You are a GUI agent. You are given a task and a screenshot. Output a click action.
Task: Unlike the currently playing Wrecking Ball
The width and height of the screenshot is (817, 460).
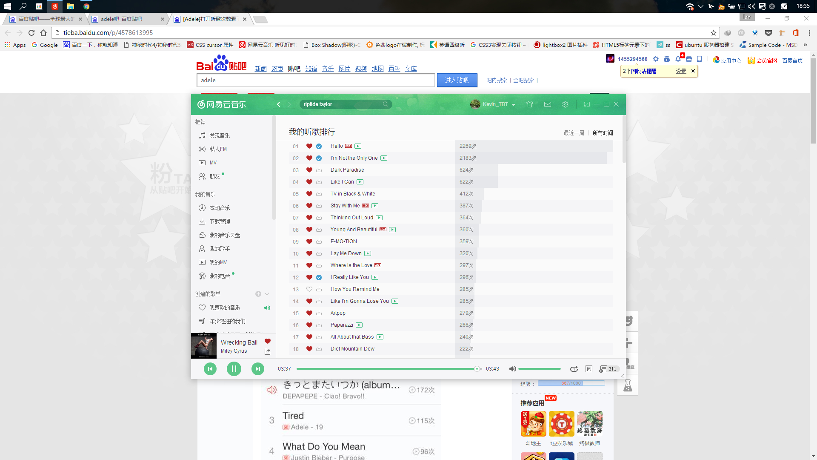click(268, 341)
